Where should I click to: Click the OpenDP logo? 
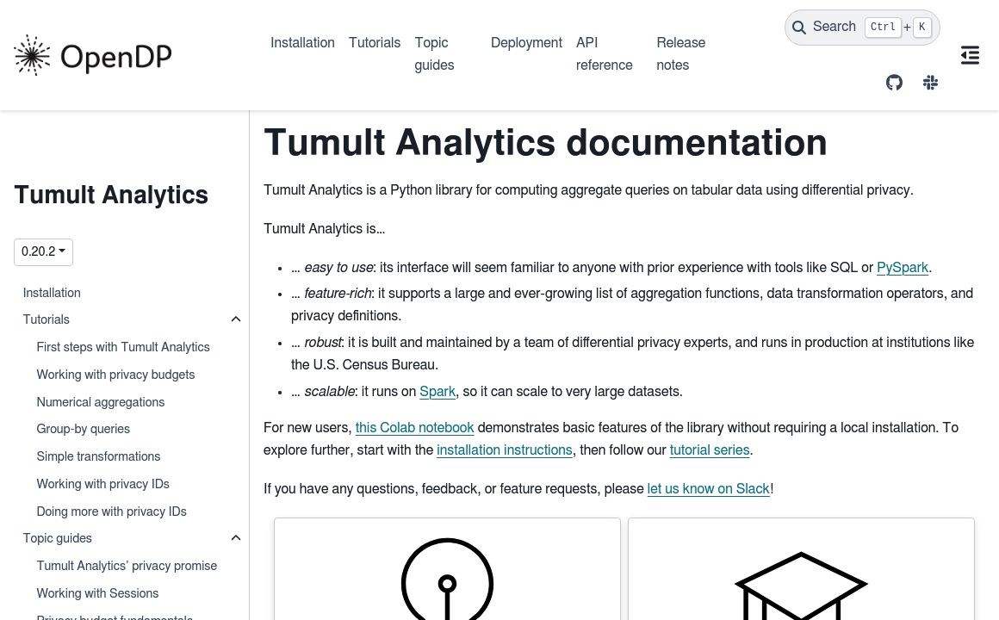click(x=92, y=54)
